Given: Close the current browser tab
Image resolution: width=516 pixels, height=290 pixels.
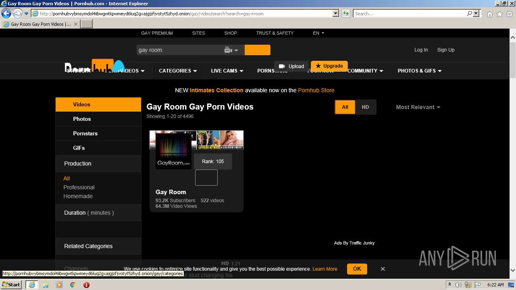Looking at the screenshot, I should click(x=75, y=24).
